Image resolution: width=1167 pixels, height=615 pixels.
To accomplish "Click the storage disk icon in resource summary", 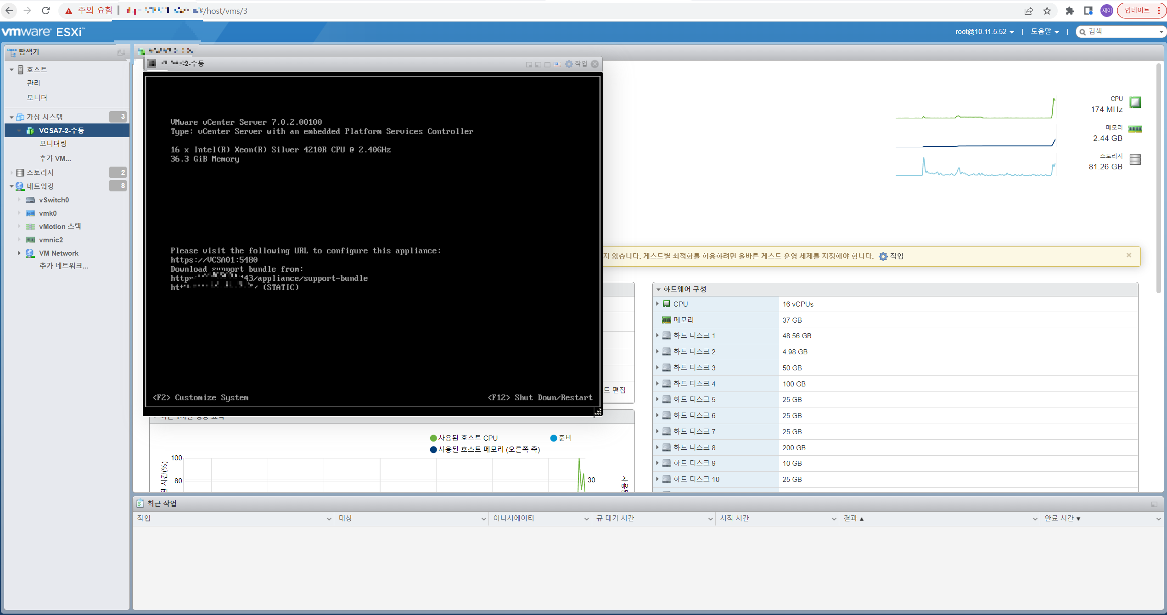I will coord(1135,159).
